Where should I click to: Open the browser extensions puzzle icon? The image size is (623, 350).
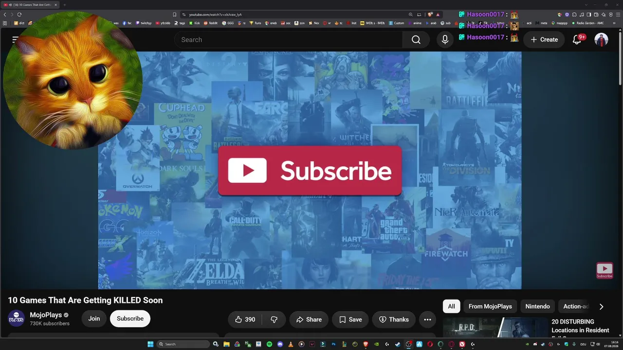click(574, 15)
